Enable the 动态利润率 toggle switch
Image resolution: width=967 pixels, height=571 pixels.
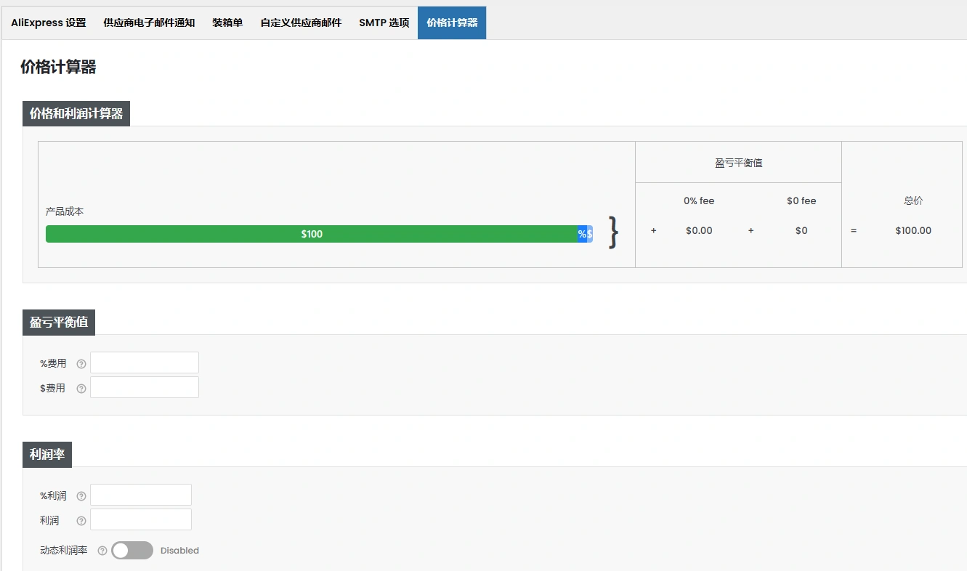(132, 551)
